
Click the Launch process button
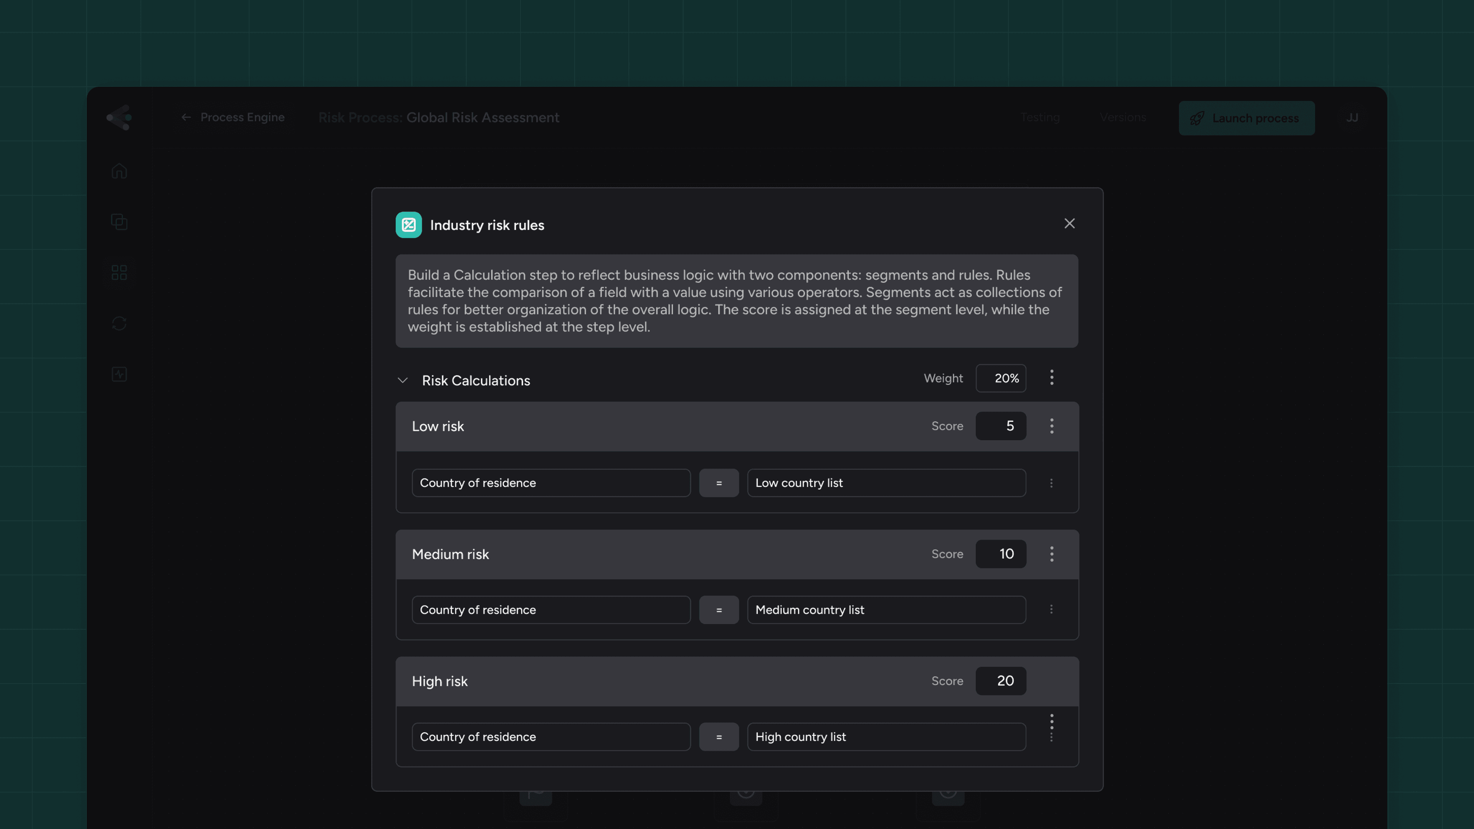pyautogui.click(x=1246, y=118)
